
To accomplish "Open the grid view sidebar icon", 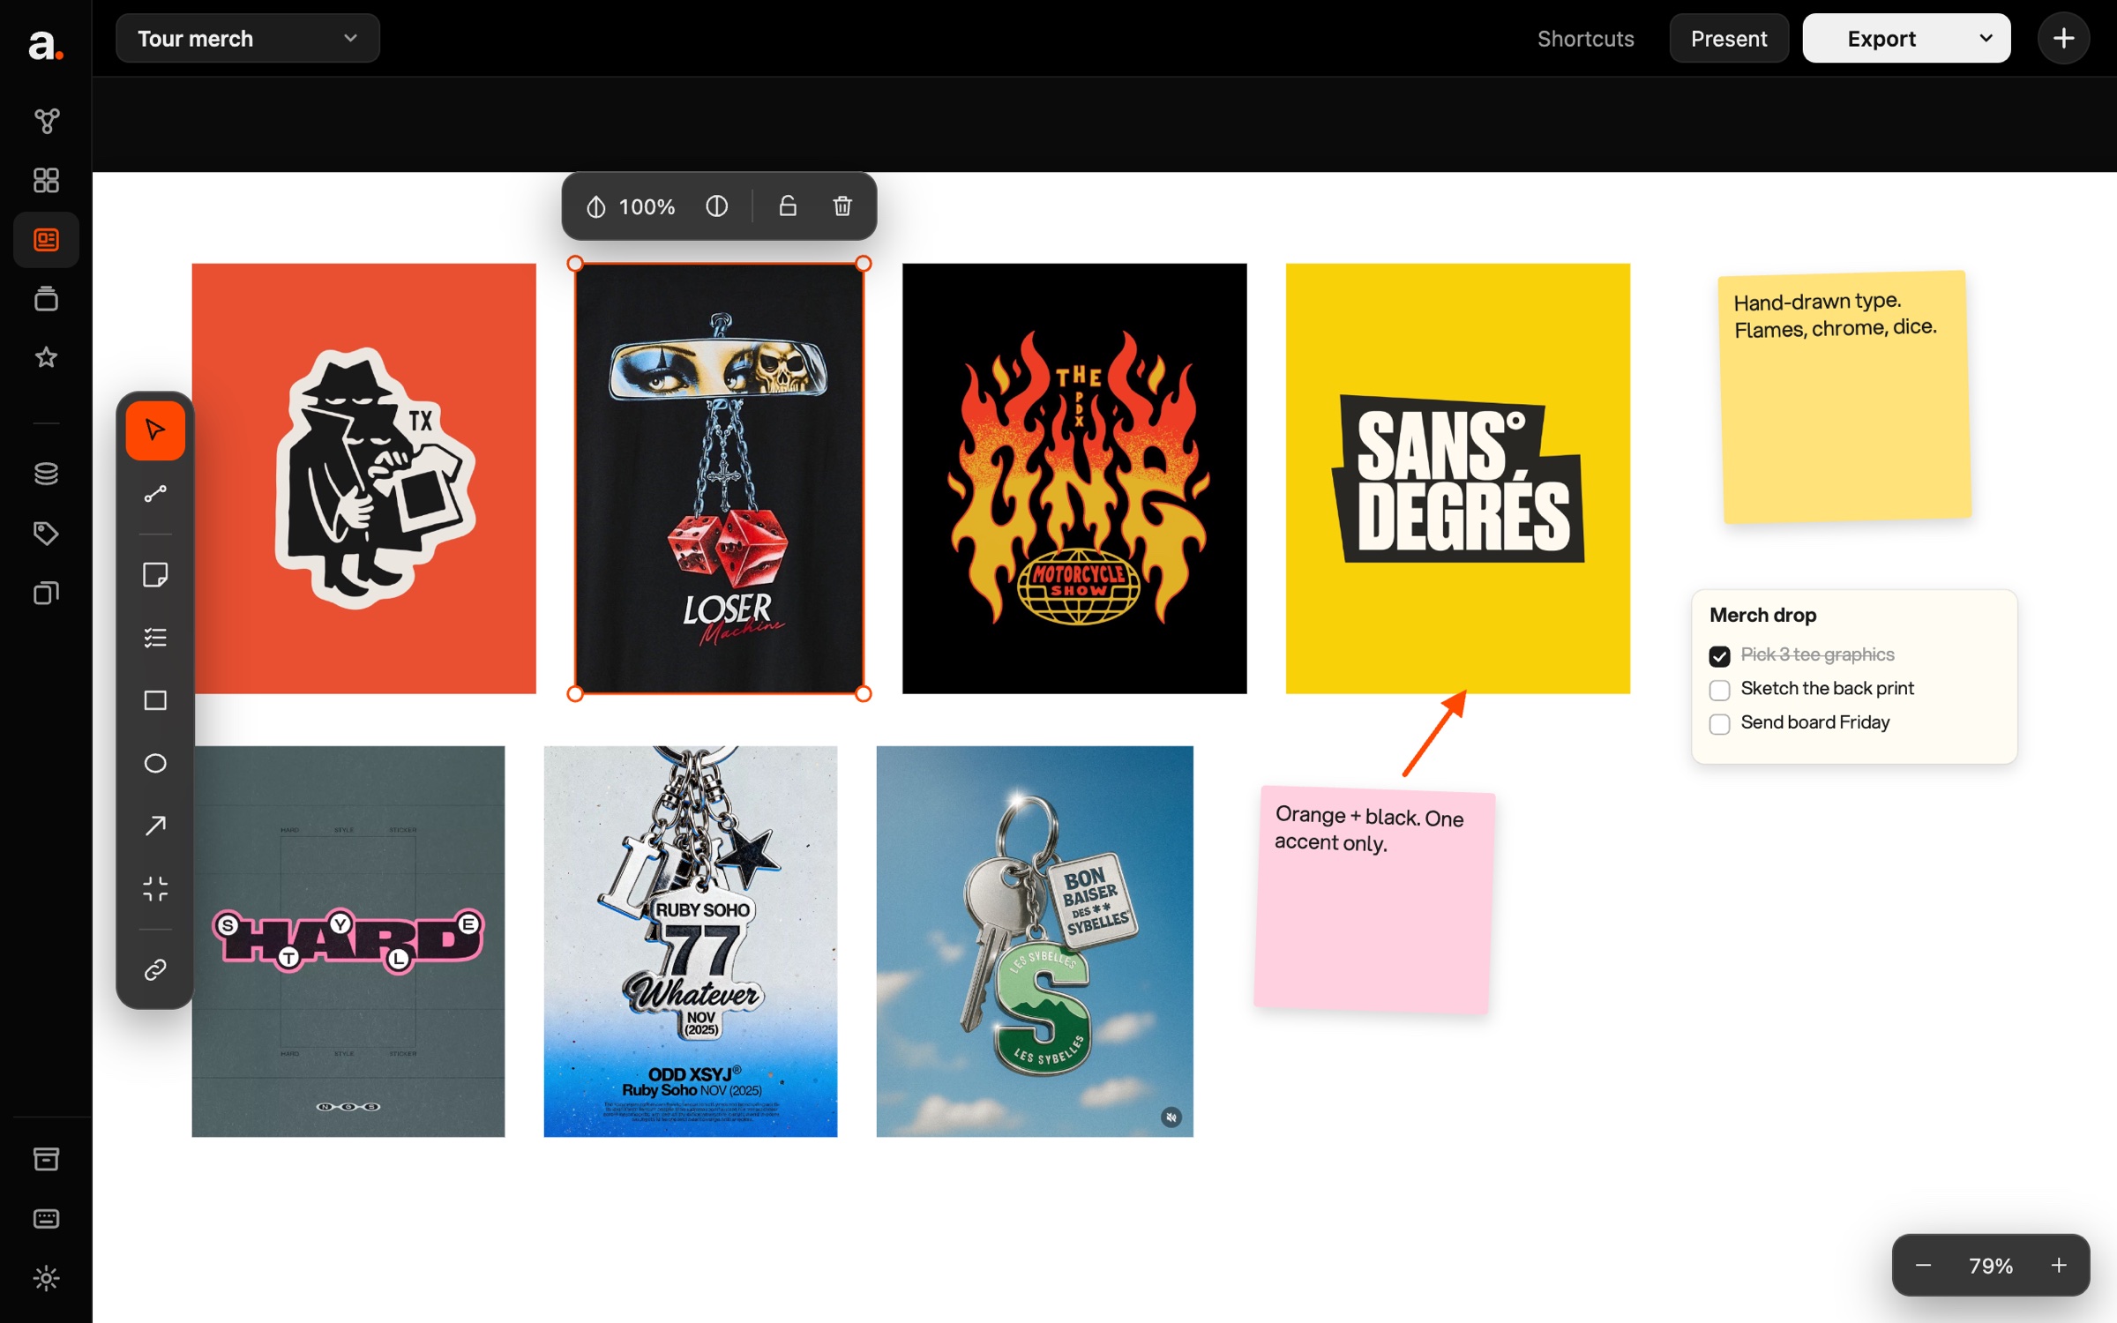I will 46,180.
